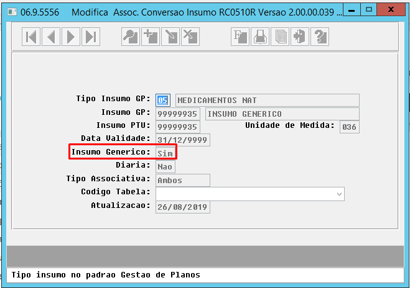This screenshot has height=288, width=410.
Task: Click the copy documents toolbar icon
Action: pyautogui.click(x=280, y=37)
